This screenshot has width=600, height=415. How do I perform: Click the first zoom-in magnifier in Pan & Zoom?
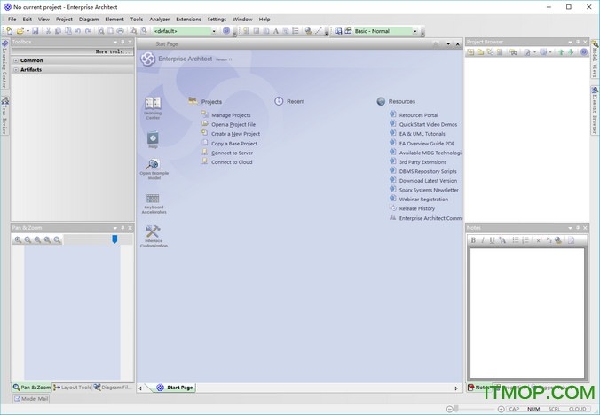point(18,239)
